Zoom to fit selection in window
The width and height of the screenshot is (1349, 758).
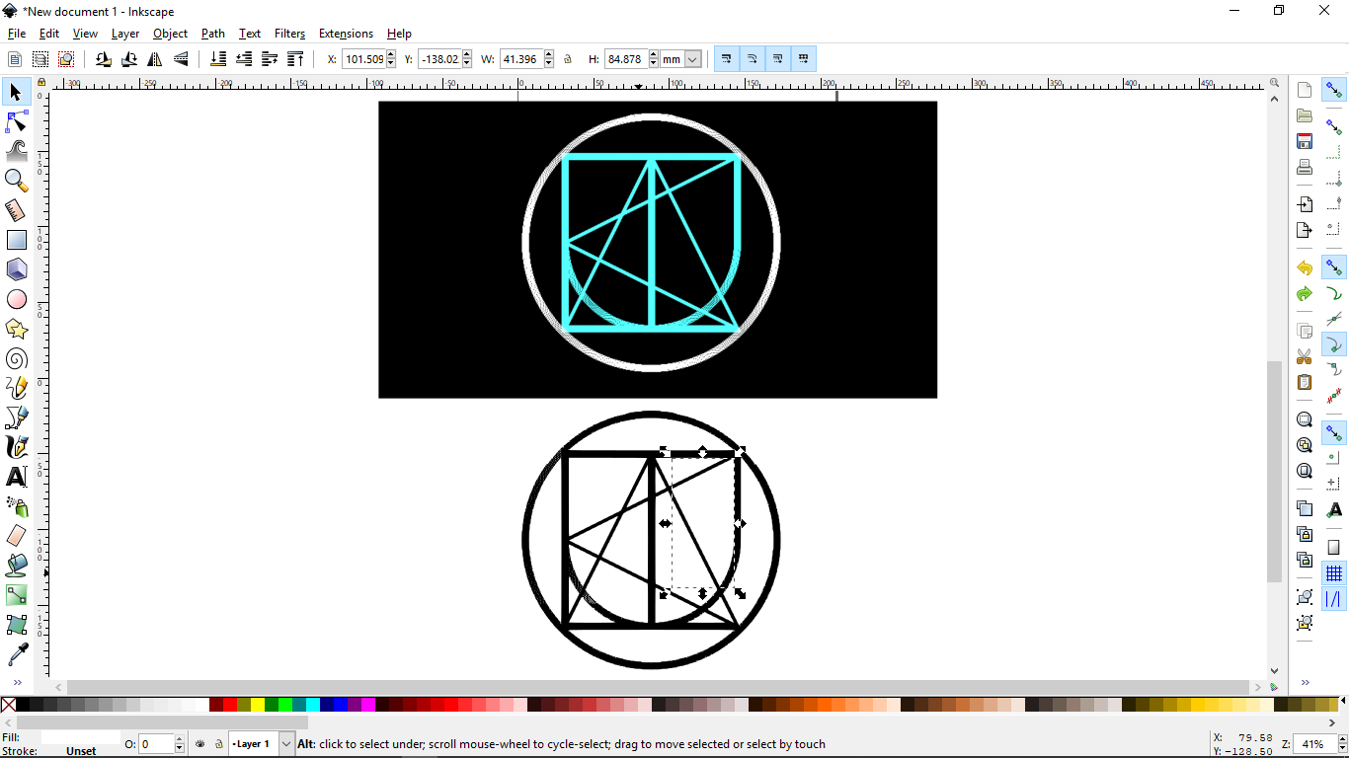tap(1305, 419)
